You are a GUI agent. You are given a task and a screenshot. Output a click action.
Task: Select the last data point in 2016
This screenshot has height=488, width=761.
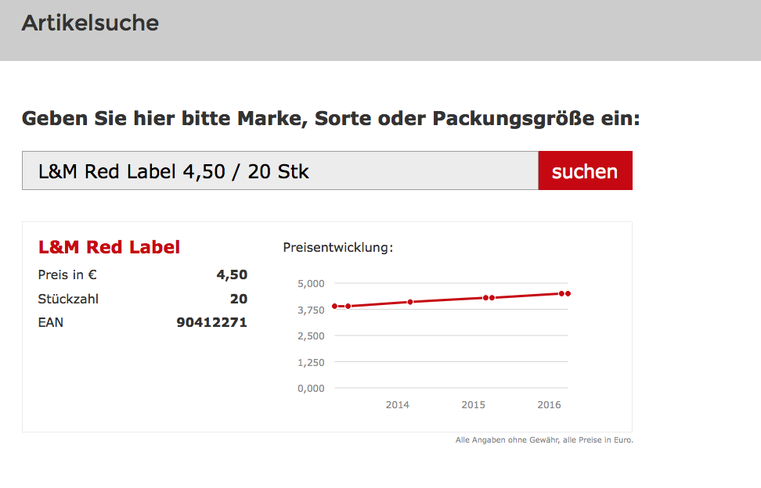coord(568,294)
